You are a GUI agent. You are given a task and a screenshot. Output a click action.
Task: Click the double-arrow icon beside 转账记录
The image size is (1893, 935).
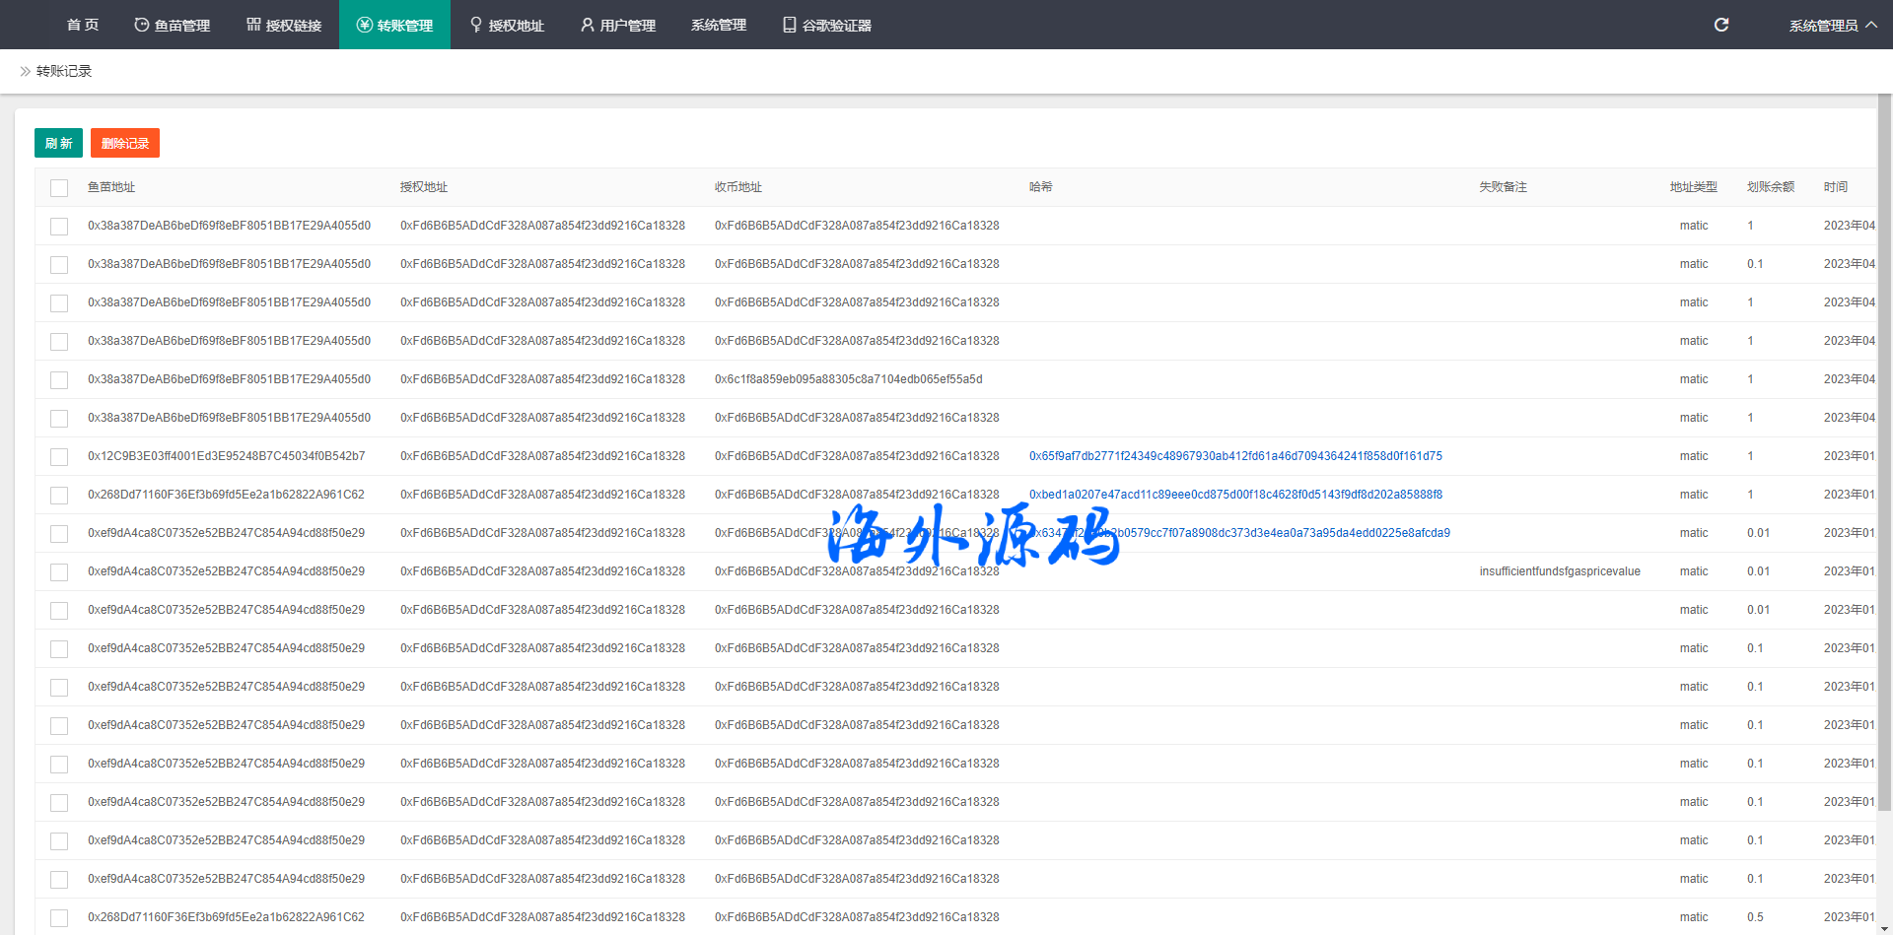tap(25, 71)
